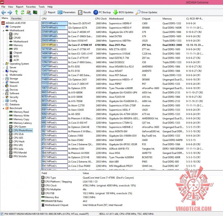Open the View menu
The height and width of the screenshot is (216, 223).
pyautogui.click(x=11, y=7)
